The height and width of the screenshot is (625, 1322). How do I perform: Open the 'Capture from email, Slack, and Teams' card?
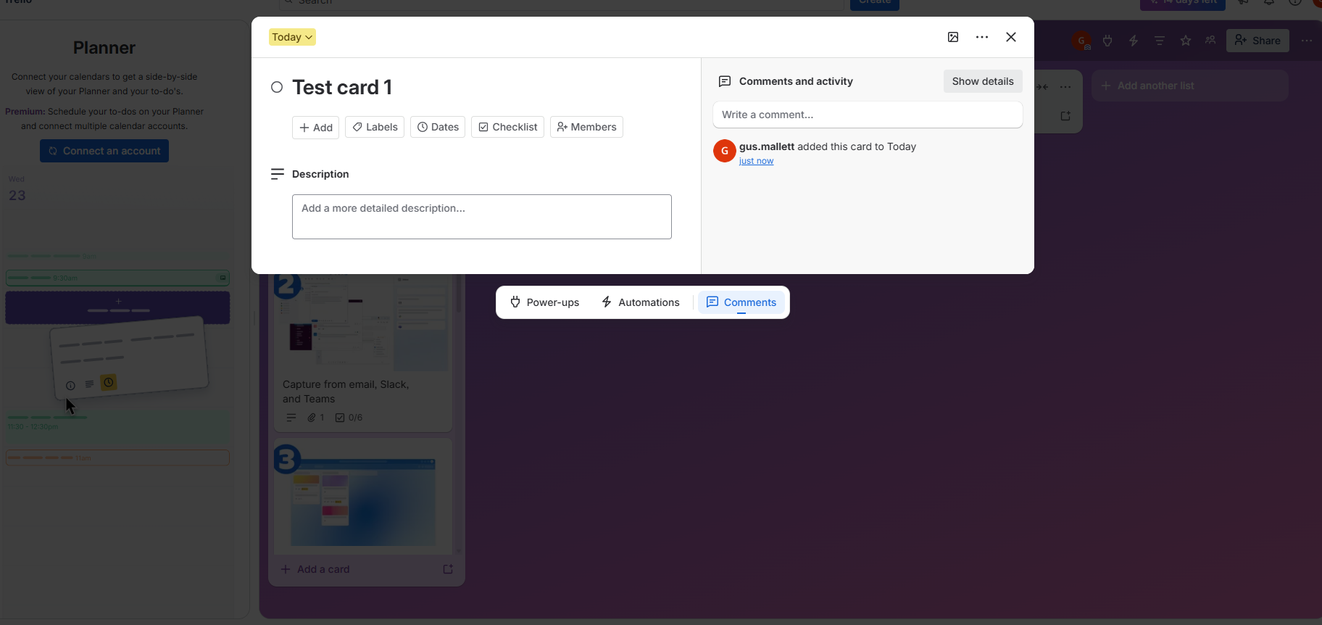(x=346, y=392)
